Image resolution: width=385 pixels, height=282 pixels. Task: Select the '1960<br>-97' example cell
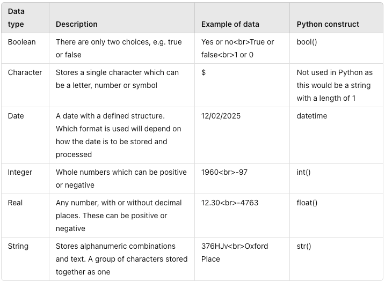click(x=224, y=173)
